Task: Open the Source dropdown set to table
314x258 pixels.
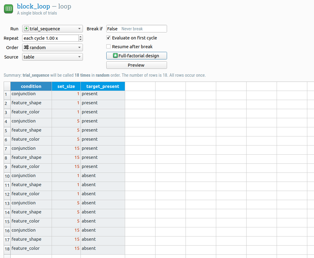Action: point(52,57)
